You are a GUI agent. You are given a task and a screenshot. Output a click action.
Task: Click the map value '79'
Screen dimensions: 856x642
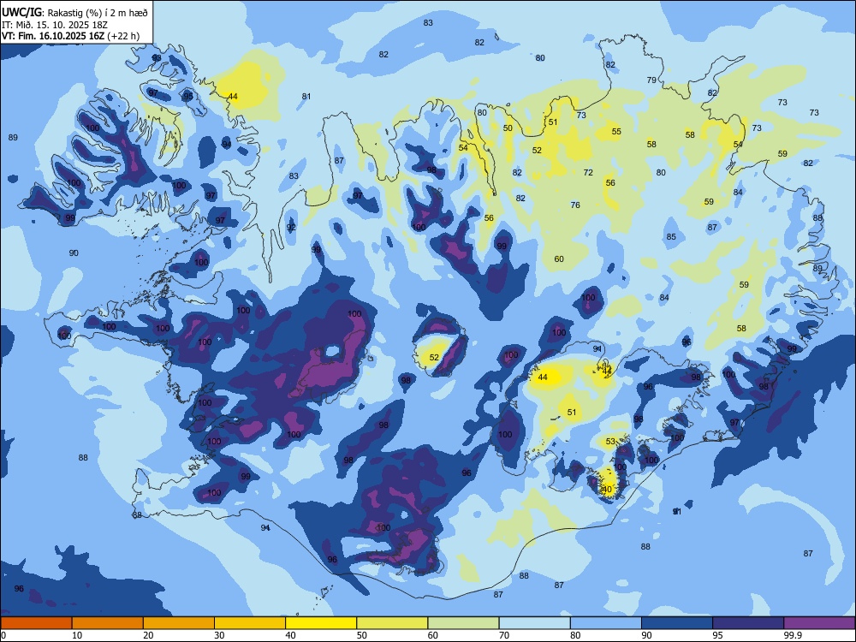[651, 80]
